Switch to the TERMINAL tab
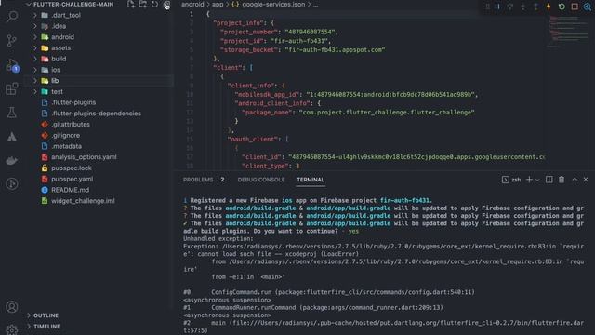 311,180
